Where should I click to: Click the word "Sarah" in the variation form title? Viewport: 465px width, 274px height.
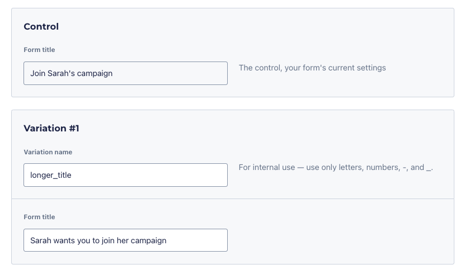point(40,240)
